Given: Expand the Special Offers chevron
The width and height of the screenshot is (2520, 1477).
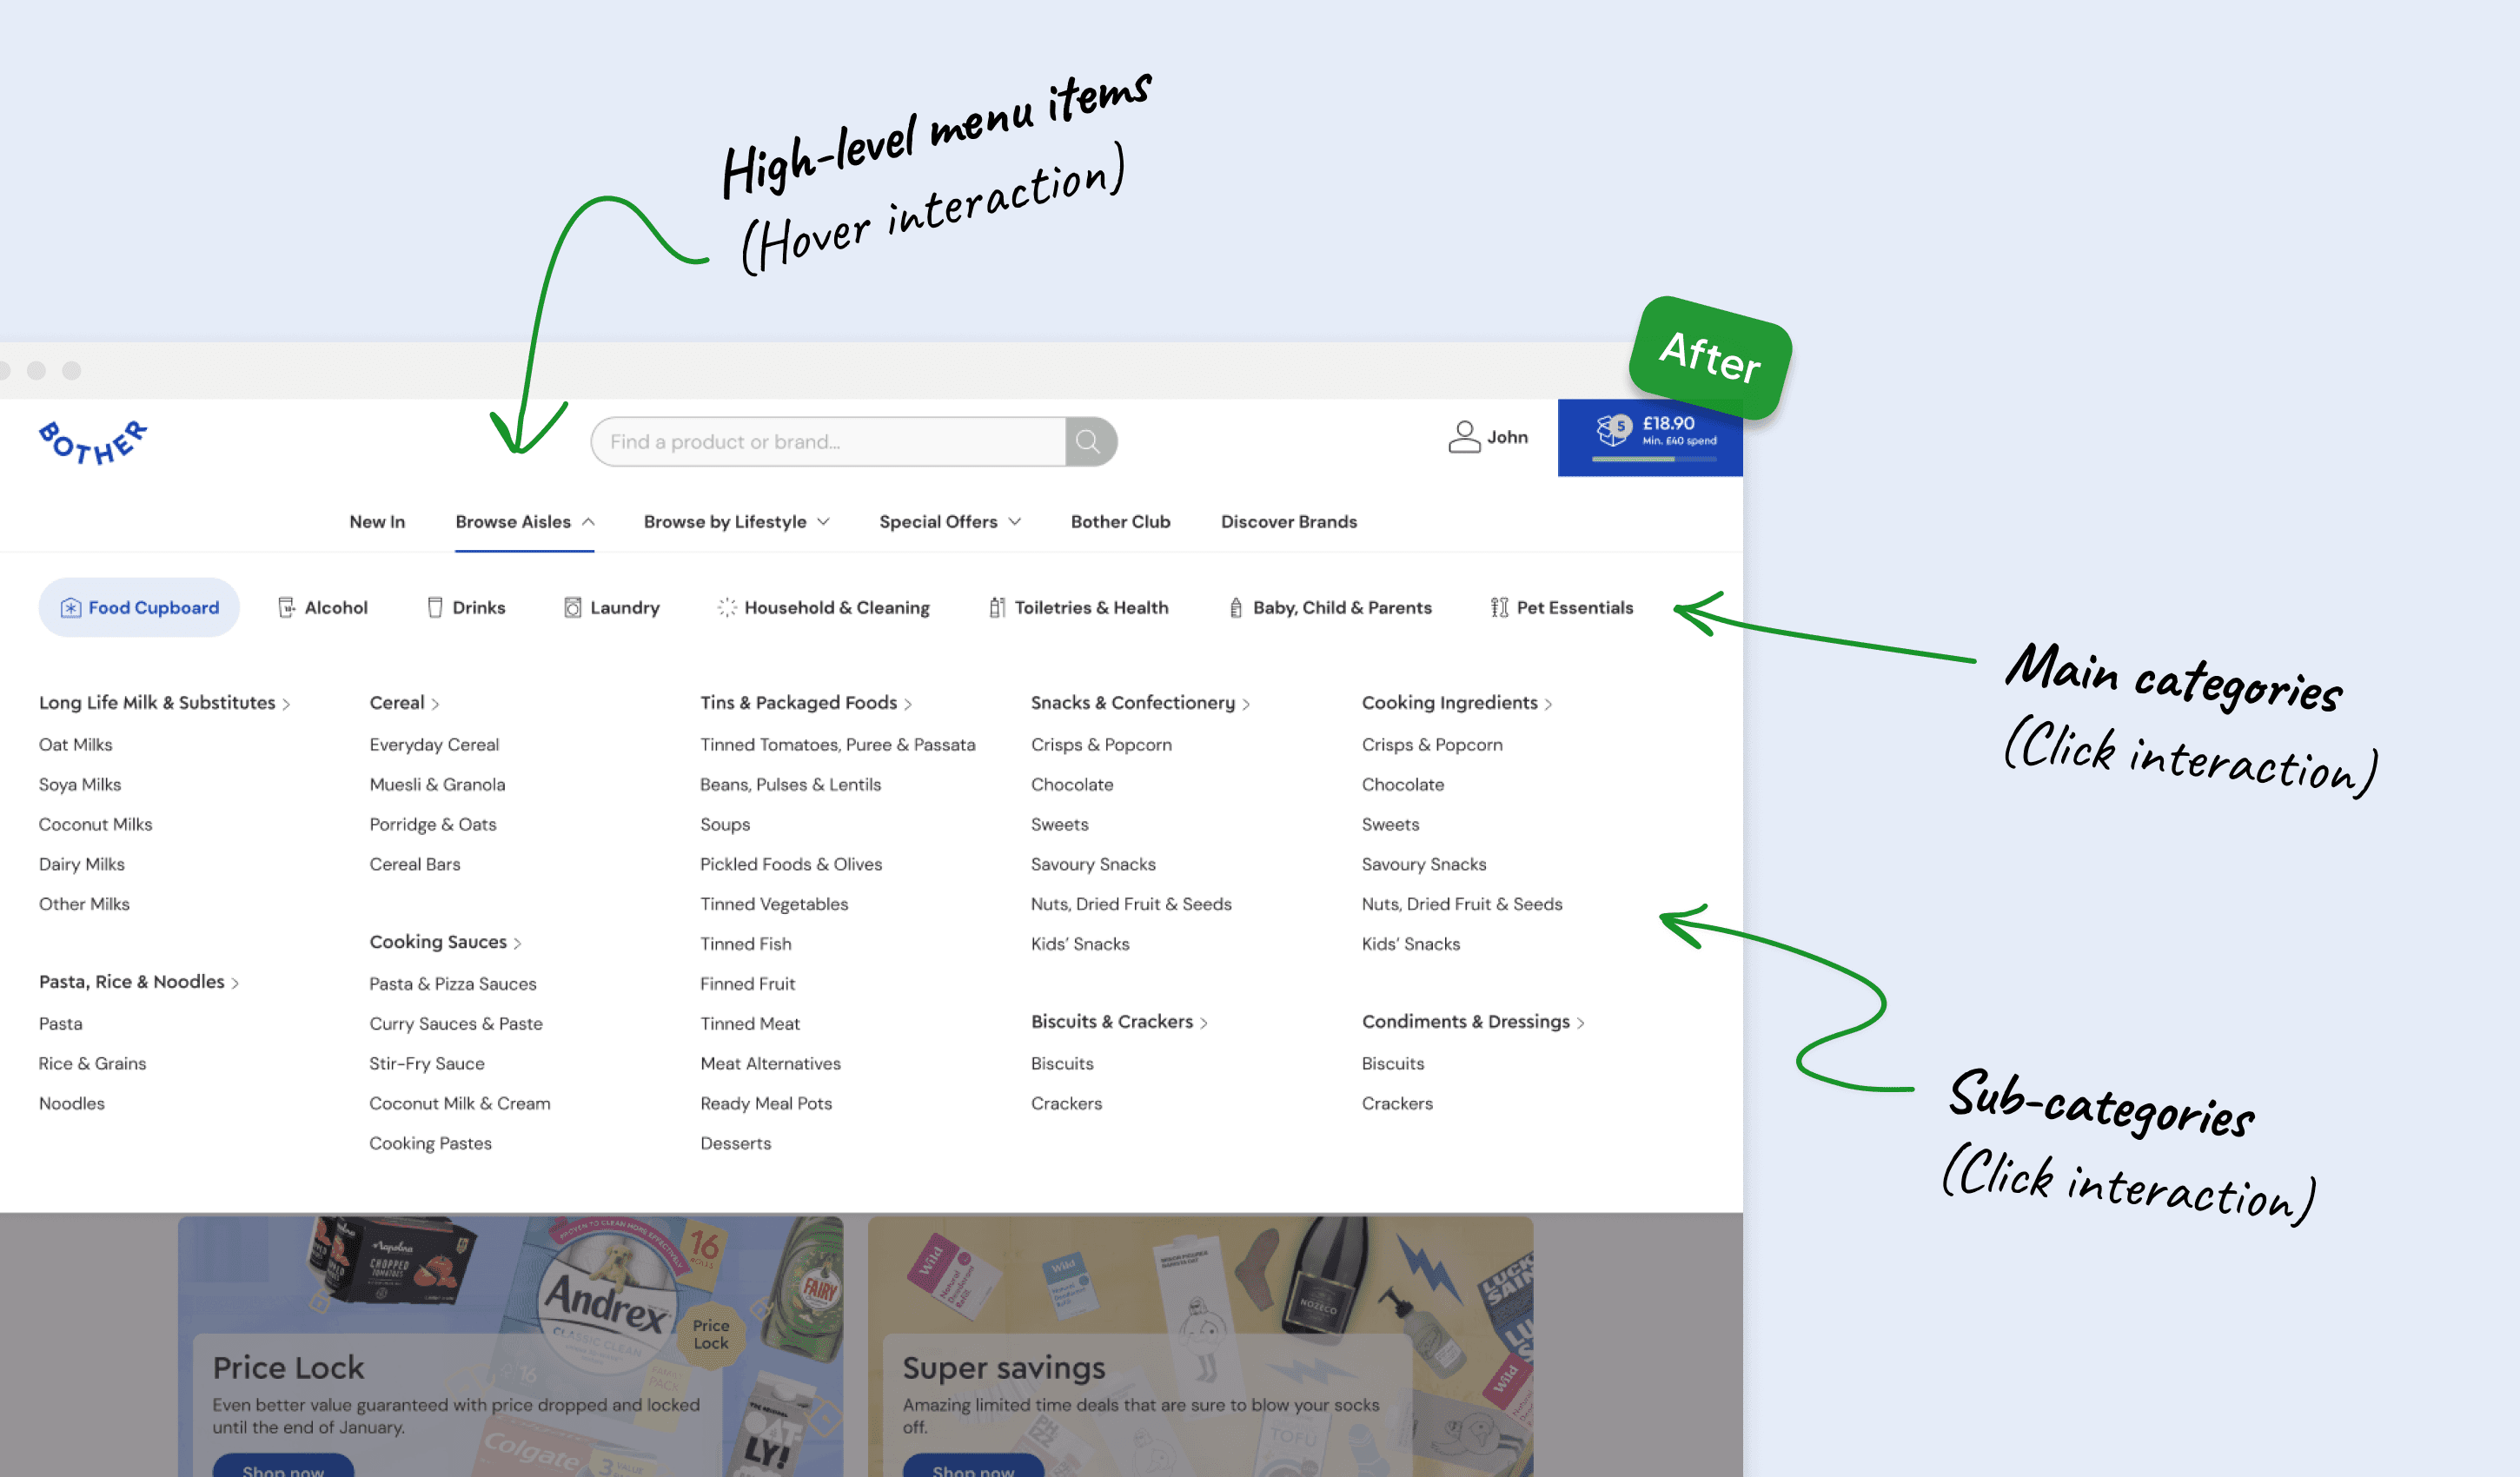Looking at the screenshot, I should (1015, 522).
